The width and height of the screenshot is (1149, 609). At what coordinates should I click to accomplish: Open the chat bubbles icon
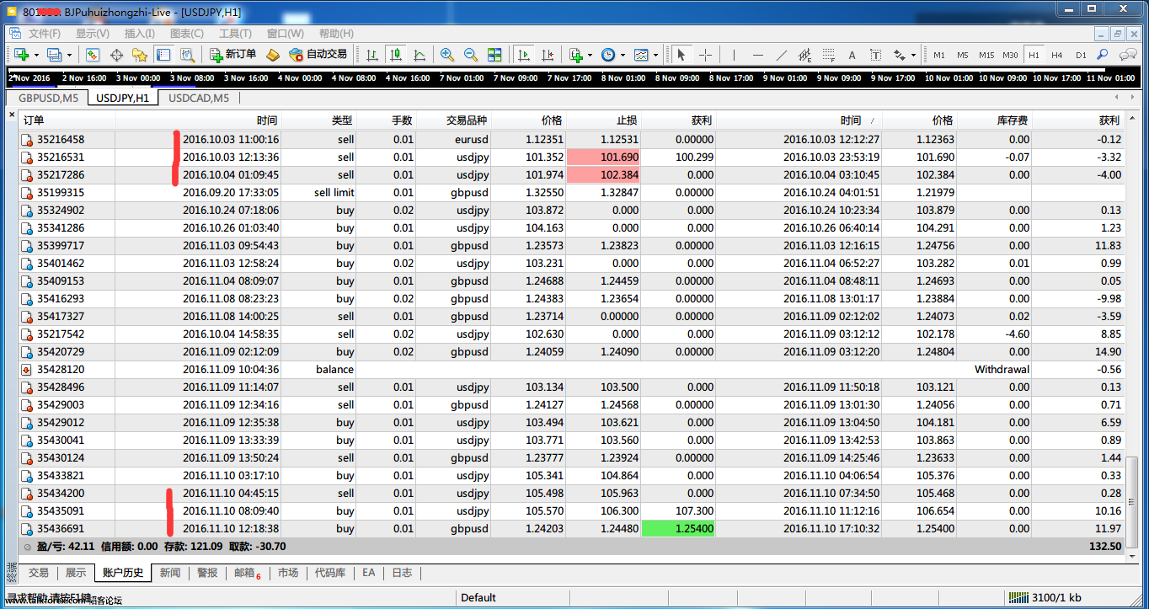1128,55
